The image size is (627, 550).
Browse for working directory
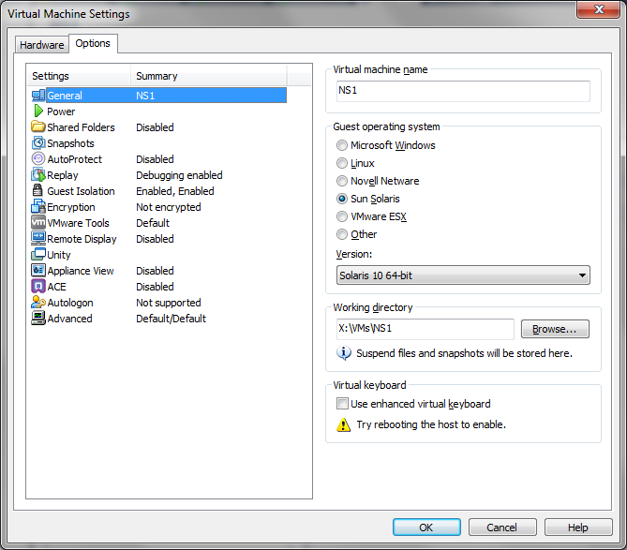[x=555, y=329]
